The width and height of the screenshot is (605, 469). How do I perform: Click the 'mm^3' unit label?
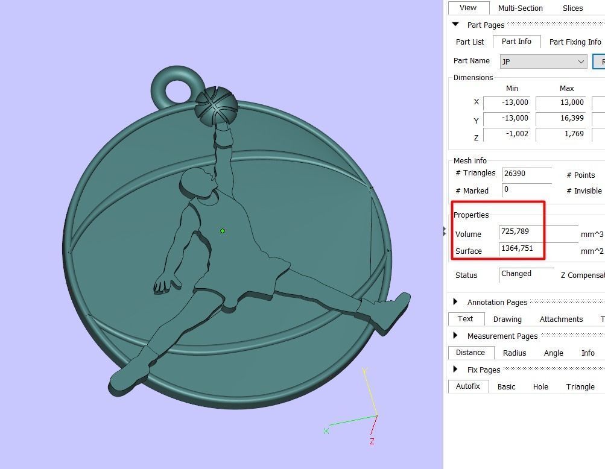tap(592, 234)
